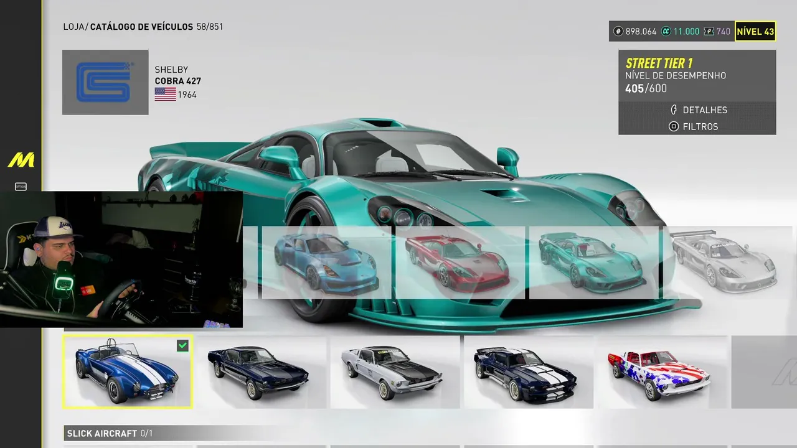Click the 740 points balance
This screenshot has height=448, width=797.
click(x=724, y=31)
